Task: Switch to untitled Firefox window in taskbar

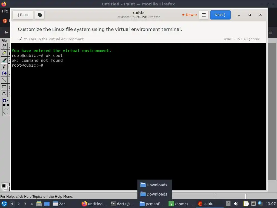Action: click(94, 204)
